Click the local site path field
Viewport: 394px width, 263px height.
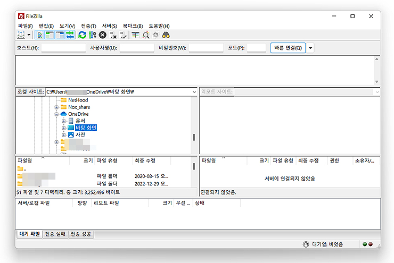pos(119,92)
